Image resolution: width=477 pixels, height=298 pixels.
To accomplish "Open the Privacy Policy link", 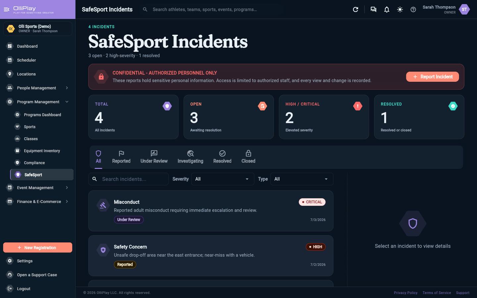I will click(x=405, y=293).
